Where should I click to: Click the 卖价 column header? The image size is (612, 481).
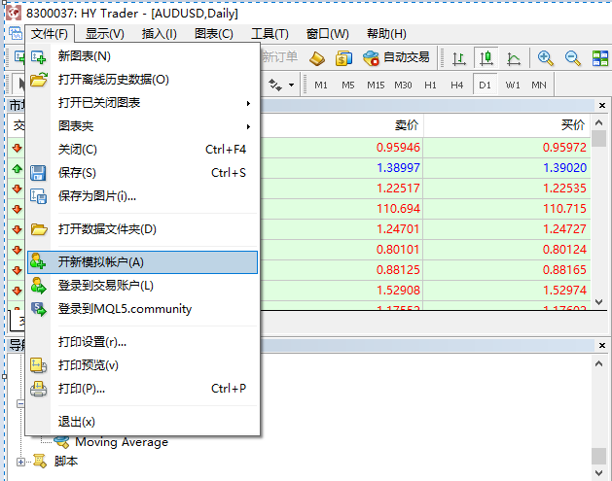[x=406, y=125]
